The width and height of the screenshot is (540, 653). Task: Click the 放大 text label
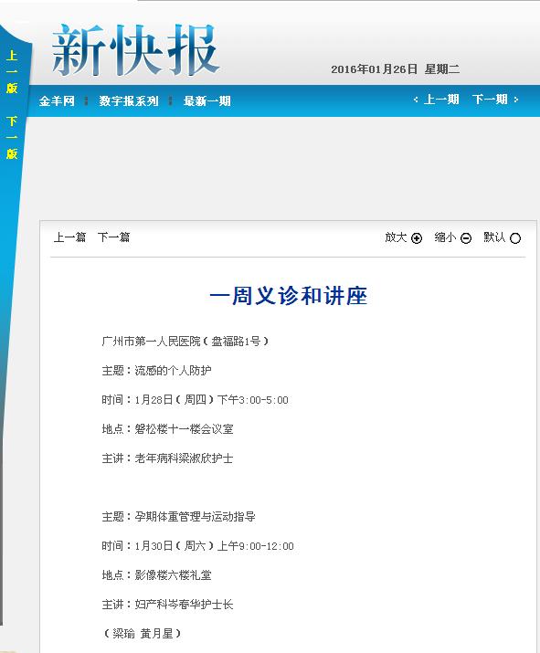pos(396,237)
